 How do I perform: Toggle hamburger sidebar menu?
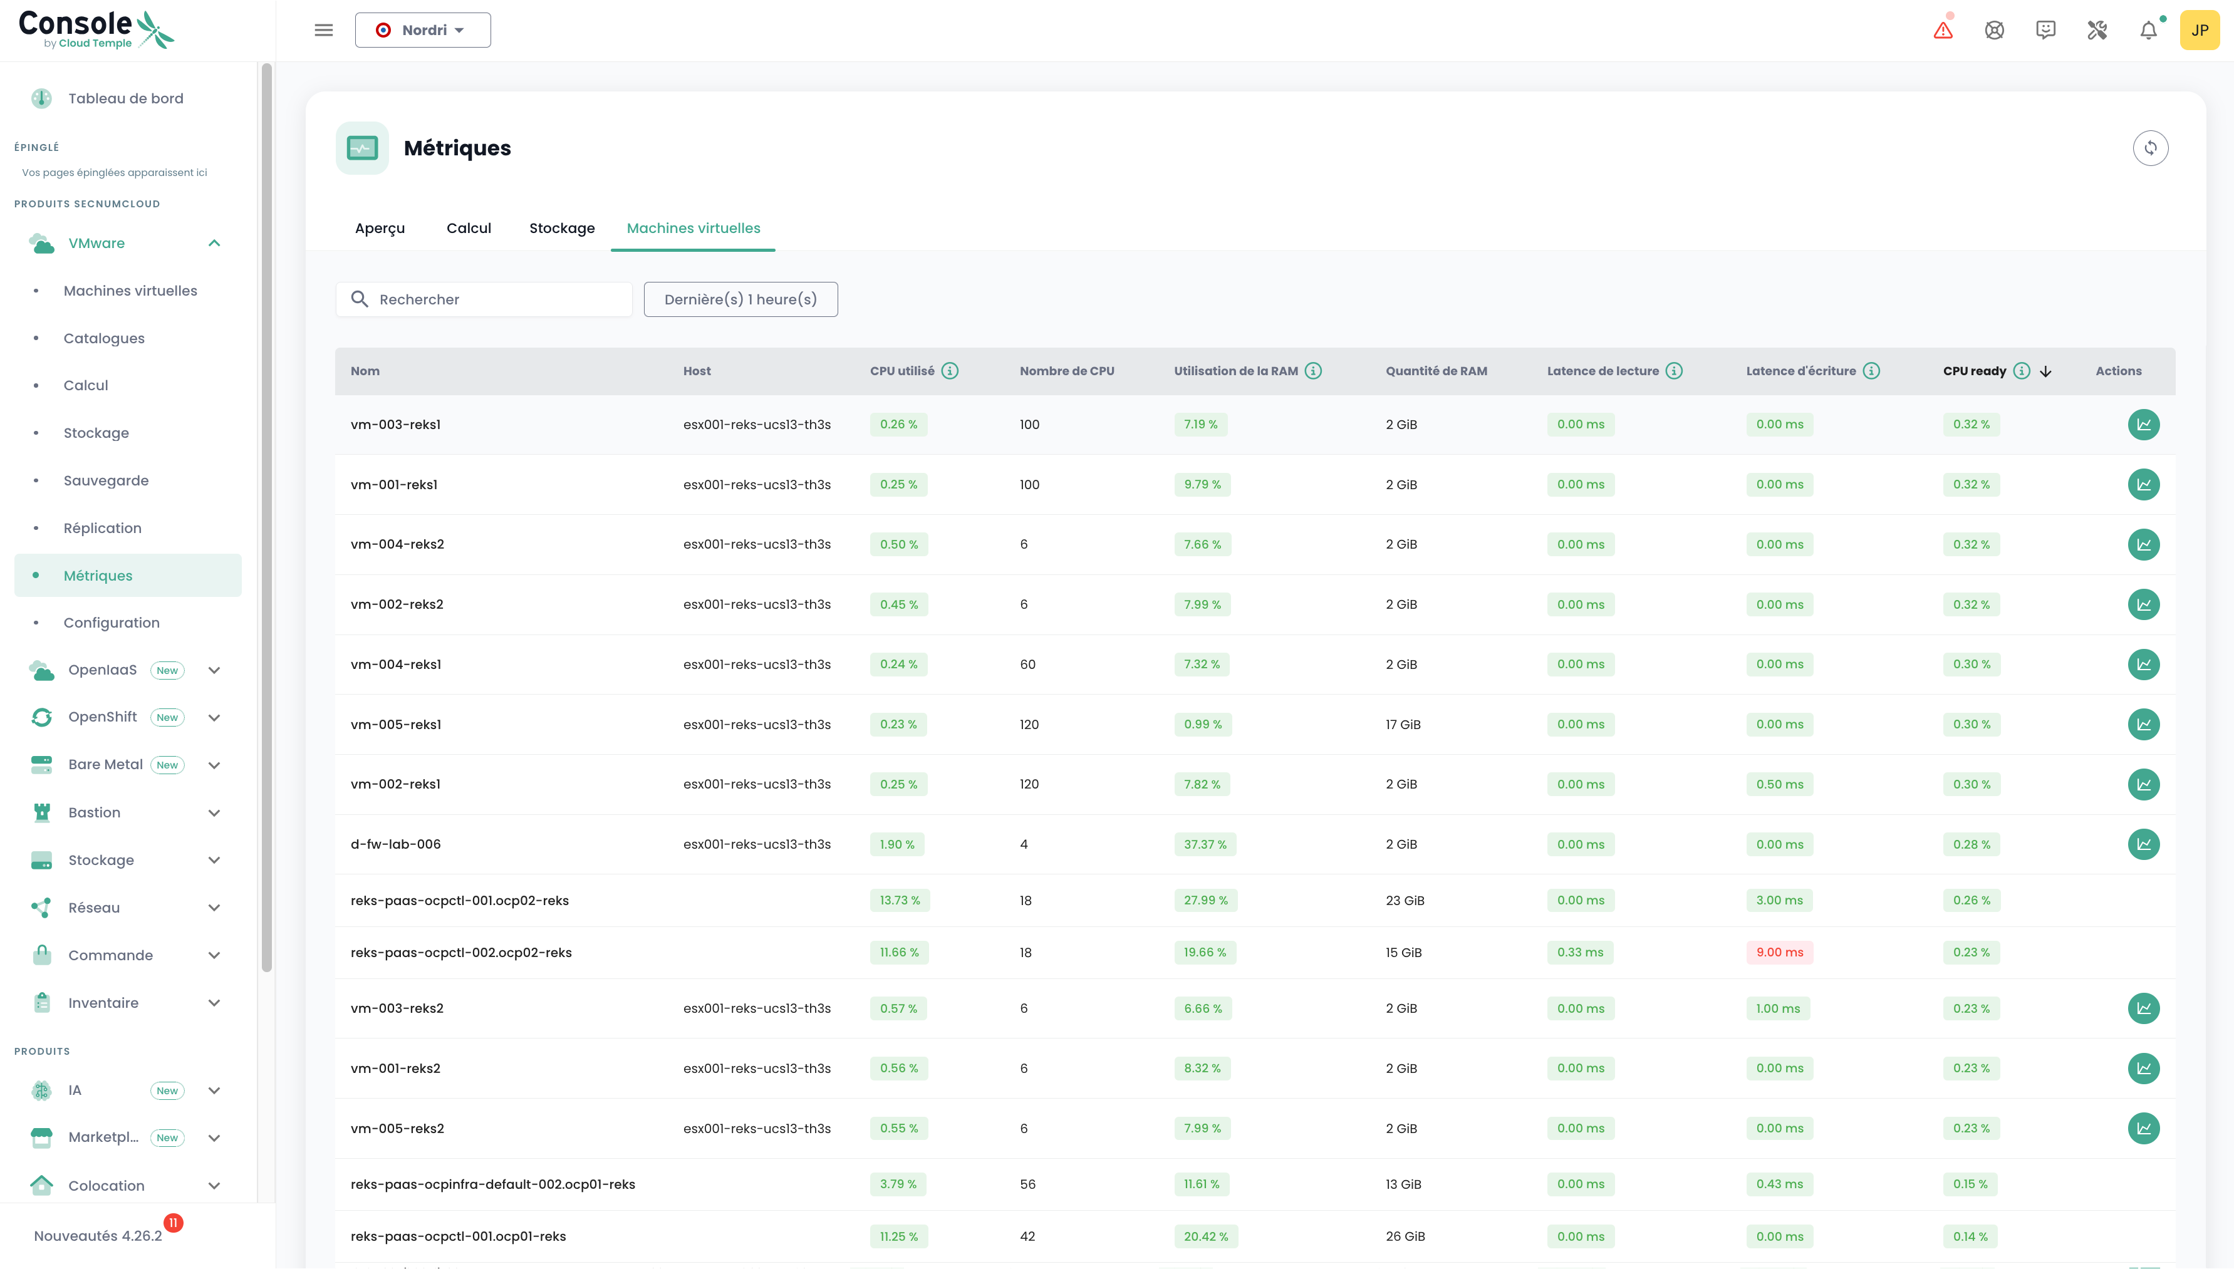[323, 31]
